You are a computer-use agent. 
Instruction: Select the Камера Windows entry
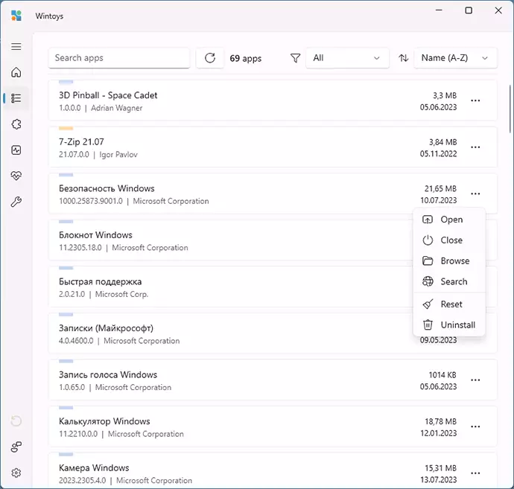[273, 470]
